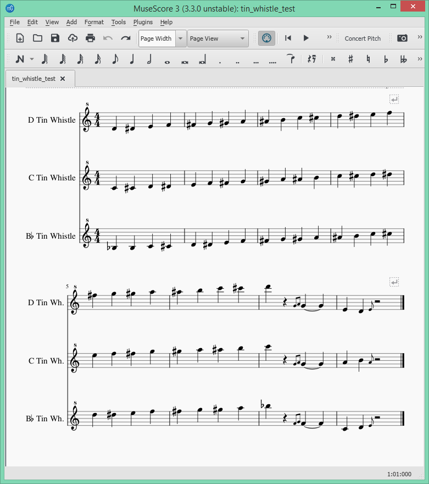Create a new score document

20,38
